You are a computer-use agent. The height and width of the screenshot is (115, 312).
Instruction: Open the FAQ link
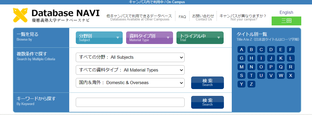pos(182,17)
